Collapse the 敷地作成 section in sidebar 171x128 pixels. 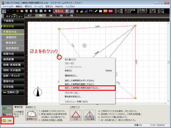(x=13, y=26)
